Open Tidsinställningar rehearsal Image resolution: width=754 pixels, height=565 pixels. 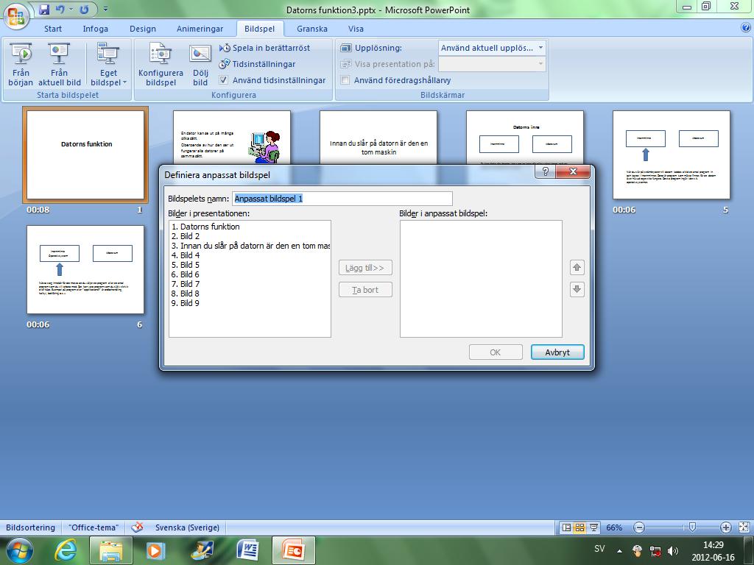[257, 64]
